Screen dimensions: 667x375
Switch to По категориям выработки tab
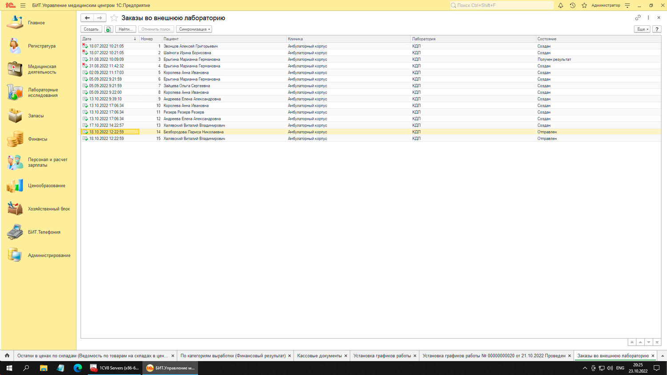[x=233, y=356]
